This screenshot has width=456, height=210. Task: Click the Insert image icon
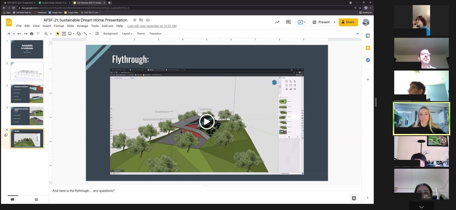pyautogui.click(x=70, y=34)
